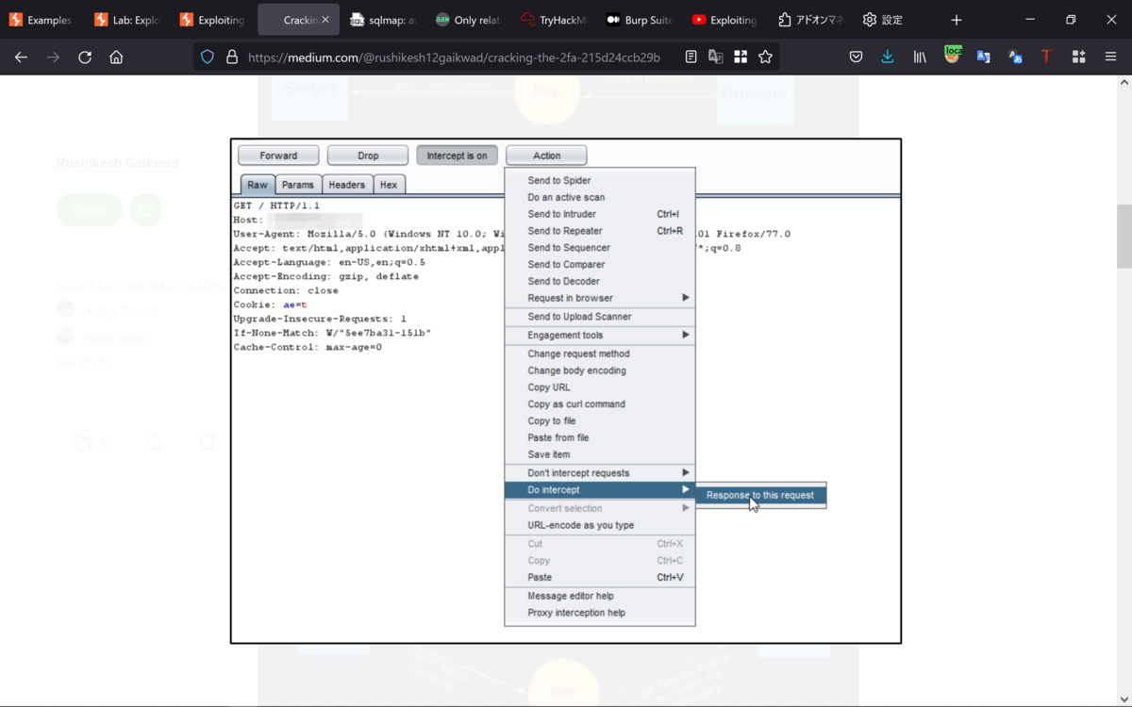Switch to the 'Lab: Explo' tab
Image resolution: width=1132 pixels, height=707 pixels.
point(127,20)
